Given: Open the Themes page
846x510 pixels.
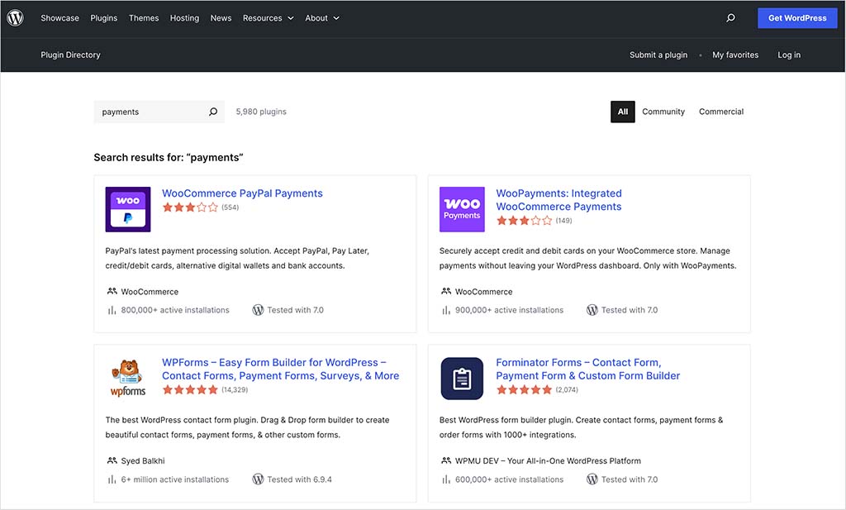Looking at the screenshot, I should pyautogui.click(x=144, y=18).
